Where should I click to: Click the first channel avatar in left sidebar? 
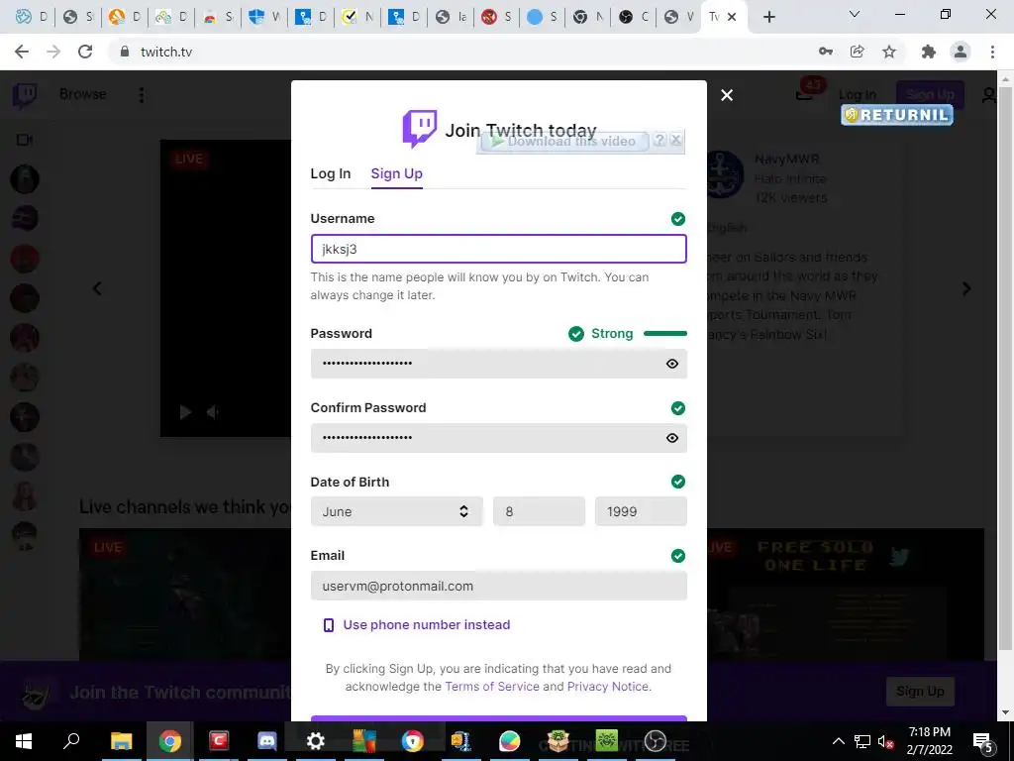[25, 179]
